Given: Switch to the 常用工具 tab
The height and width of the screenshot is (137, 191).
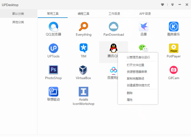Looking at the screenshot, I should click(x=53, y=14).
